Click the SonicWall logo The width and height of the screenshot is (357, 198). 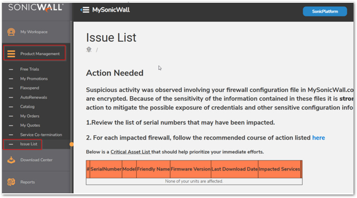(36, 7)
